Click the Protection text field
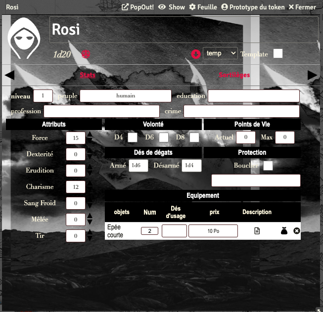 click(256, 180)
